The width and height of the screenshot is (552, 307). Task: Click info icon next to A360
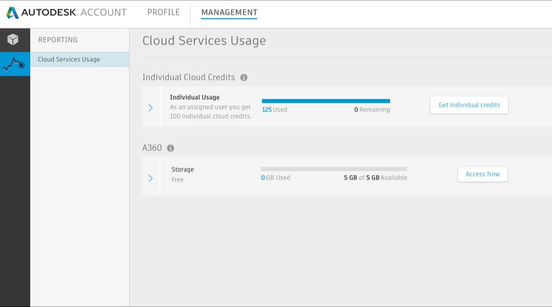(x=170, y=148)
